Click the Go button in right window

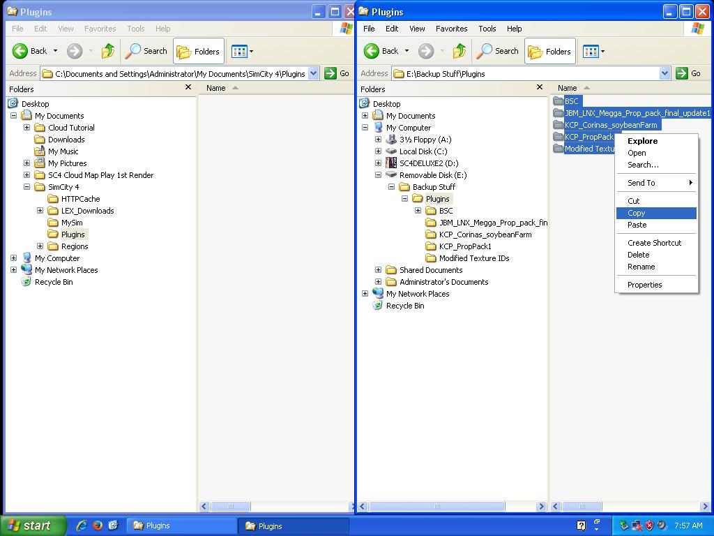688,73
